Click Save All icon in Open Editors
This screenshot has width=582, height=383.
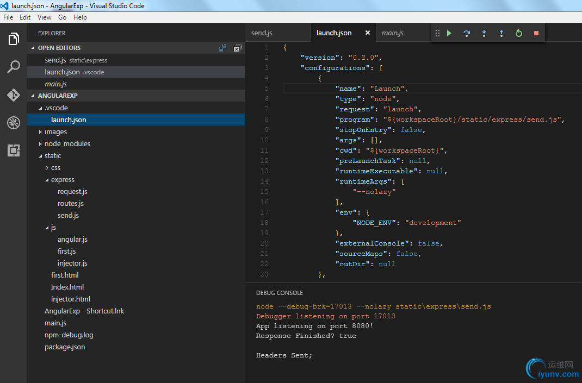(222, 48)
